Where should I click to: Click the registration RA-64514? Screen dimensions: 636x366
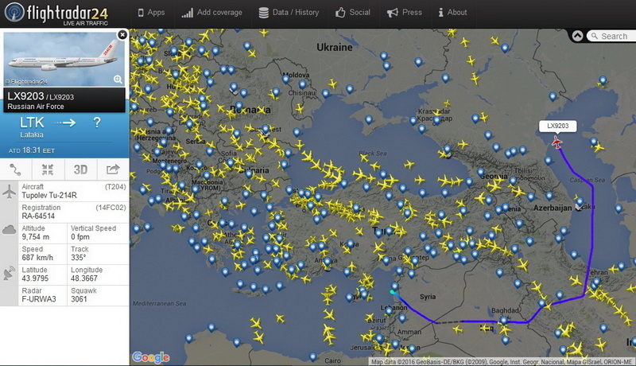click(x=38, y=216)
